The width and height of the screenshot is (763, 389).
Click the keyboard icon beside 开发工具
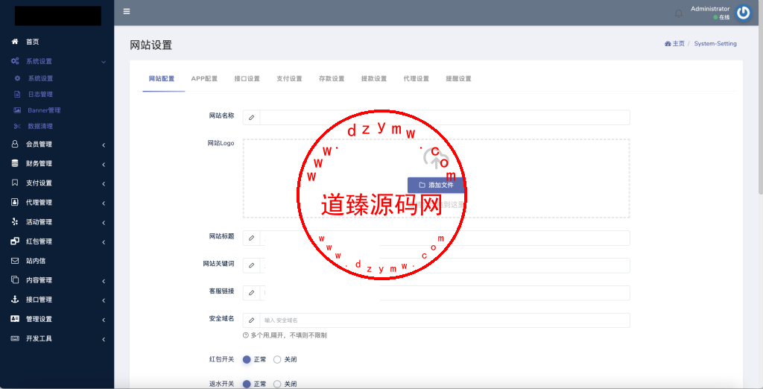[15, 338]
